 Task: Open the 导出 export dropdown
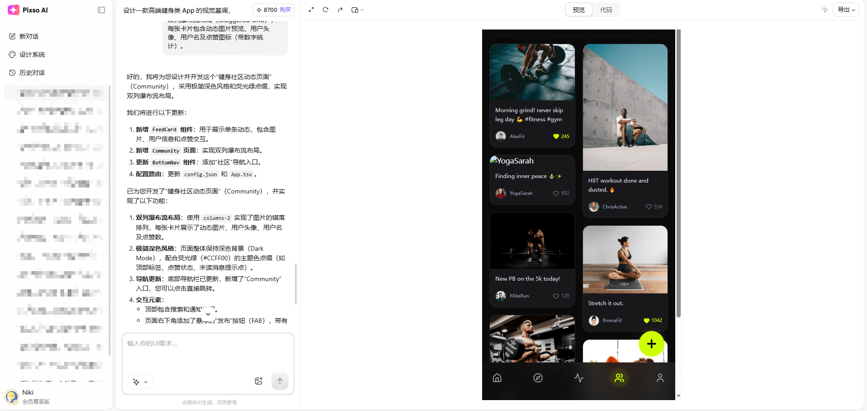[x=846, y=10]
